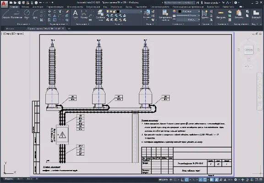264x183 pixels.
Task: Click МОДЕЛЬ space button in status bar
Action: (x=163, y=180)
